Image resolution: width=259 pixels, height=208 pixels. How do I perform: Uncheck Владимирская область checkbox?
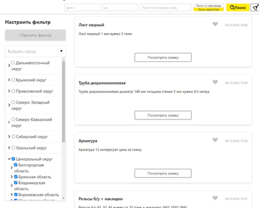[16, 183]
